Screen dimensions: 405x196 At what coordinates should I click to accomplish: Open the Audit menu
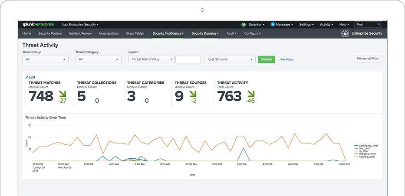tap(231, 33)
